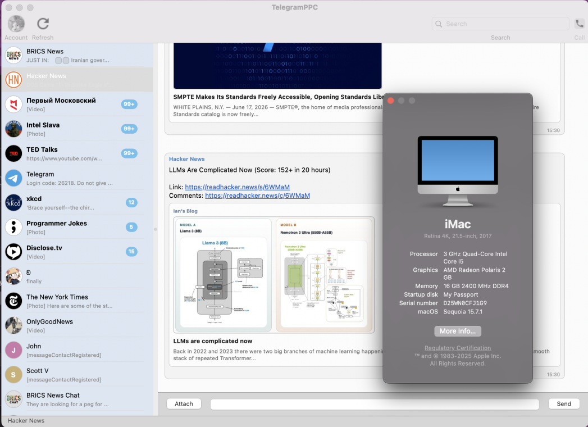Click the Search magnifier icon
The image size is (588, 427).
[x=439, y=24]
